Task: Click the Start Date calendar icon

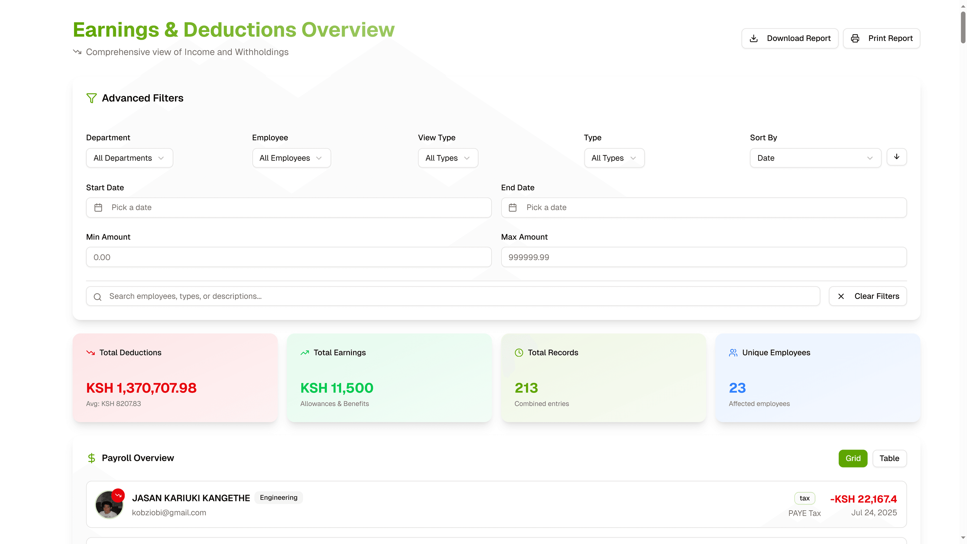Action: (x=98, y=207)
